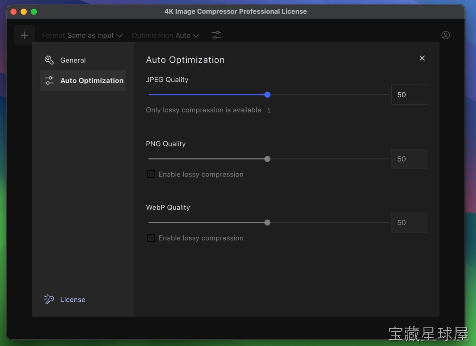Open the Format Same as Input dropdown
Image resolution: width=476 pixels, height=346 pixels.
(x=82, y=35)
